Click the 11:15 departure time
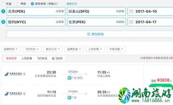The height and width of the screenshot is (105, 173). [52, 92]
